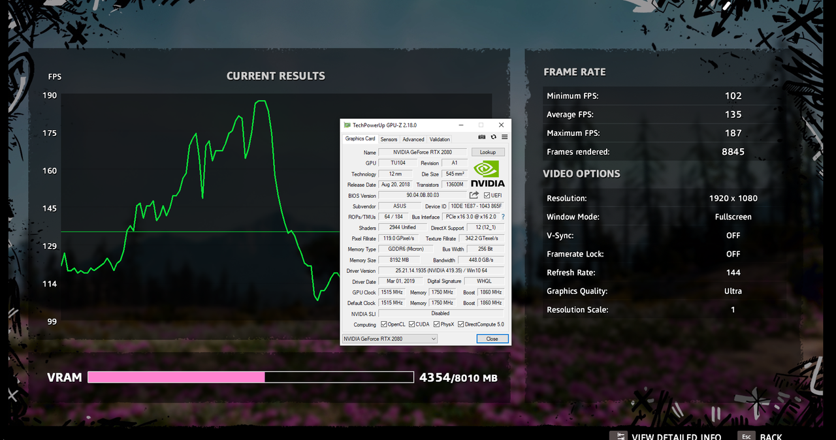This screenshot has height=440, width=836.
Task: Click the FRAME RATE heading
Action: tap(575, 72)
